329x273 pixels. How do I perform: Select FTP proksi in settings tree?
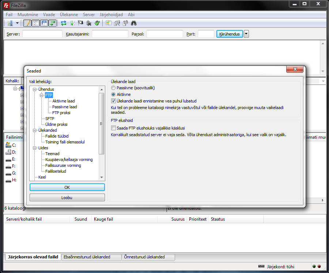(61, 113)
